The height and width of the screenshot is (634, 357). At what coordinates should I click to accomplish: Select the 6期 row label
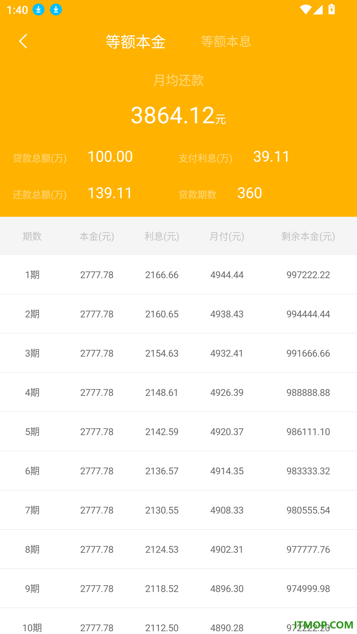pos(32,471)
